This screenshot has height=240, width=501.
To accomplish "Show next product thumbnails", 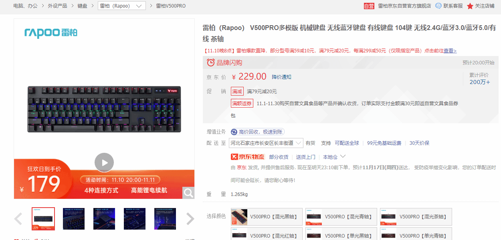I will pyautogui.click(x=190, y=219).
